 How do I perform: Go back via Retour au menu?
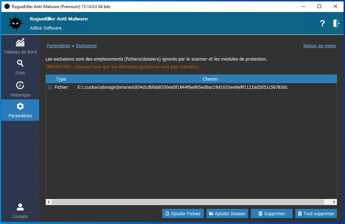(319, 46)
